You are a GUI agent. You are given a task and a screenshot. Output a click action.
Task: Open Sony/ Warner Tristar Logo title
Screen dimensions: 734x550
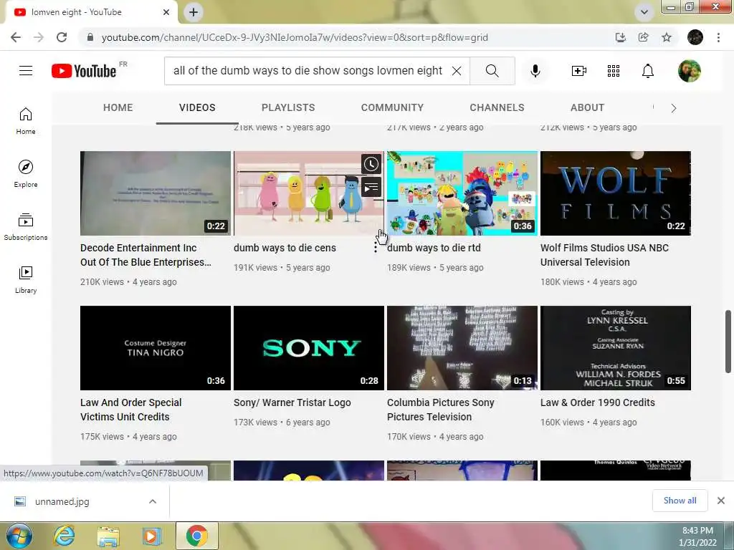(x=292, y=402)
